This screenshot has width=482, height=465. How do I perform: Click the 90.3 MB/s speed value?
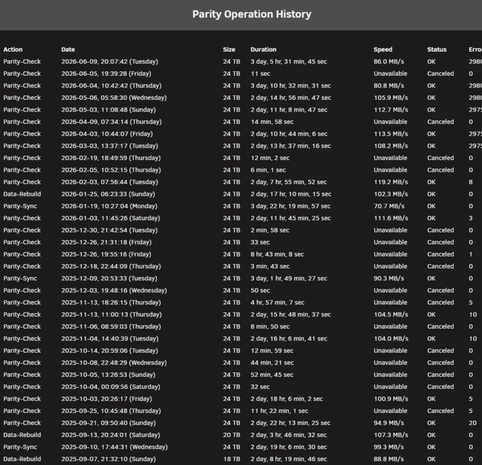(389, 278)
